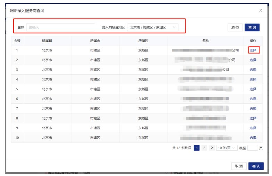This screenshot has width=272, height=176.
Task: Close the 网络接入服务商查询 dialog
Action: (261, 10)
